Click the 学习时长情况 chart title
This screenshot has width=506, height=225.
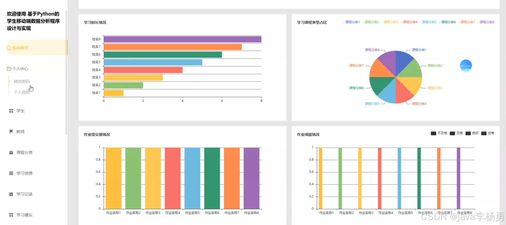[95, 23]
